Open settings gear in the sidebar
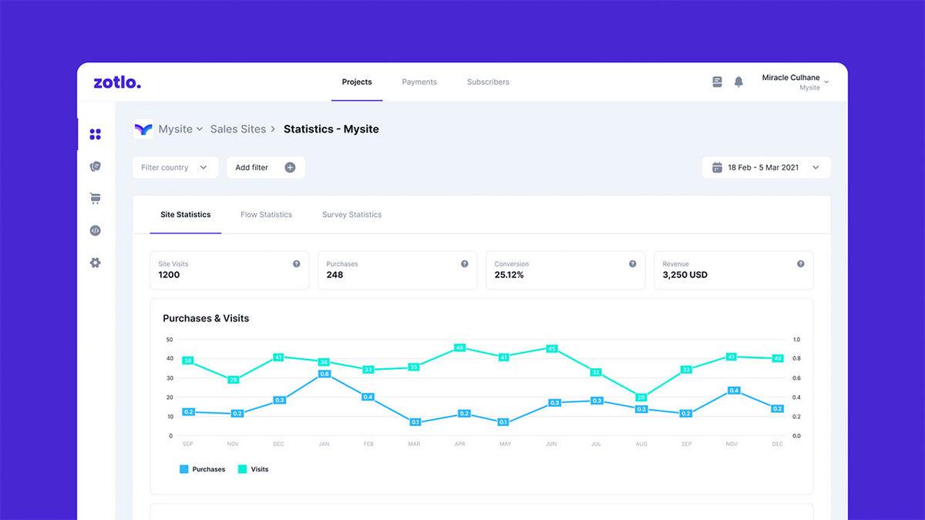The height and width of the screenshot is (520, 925). [x=96, y=263]
